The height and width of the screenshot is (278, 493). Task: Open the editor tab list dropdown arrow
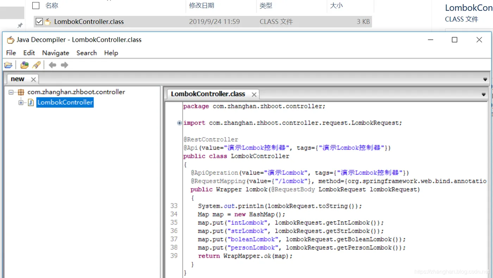click(x=483, y=95)
